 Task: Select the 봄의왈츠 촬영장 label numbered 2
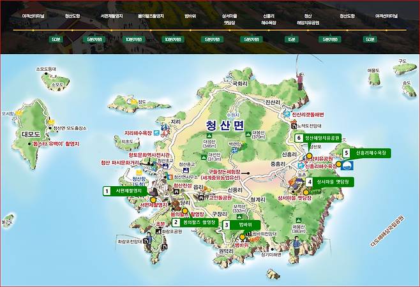coord(194,223)
